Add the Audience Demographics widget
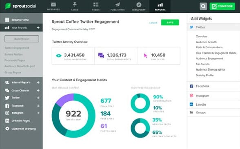Screen dimensions: 240x149 (211, 69)
